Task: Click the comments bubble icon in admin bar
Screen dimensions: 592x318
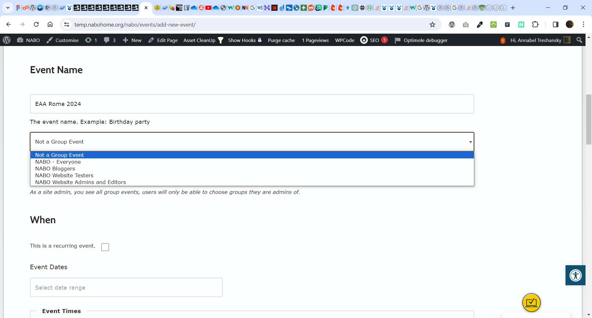Action: [x=107, y=40]
